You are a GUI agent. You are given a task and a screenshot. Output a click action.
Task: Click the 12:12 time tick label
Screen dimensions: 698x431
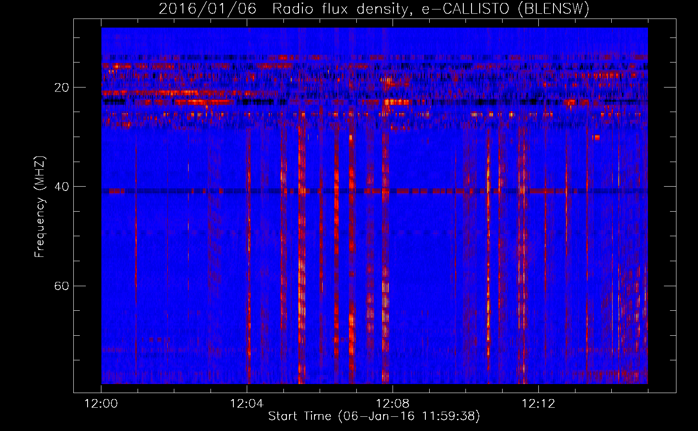point(538,404)
